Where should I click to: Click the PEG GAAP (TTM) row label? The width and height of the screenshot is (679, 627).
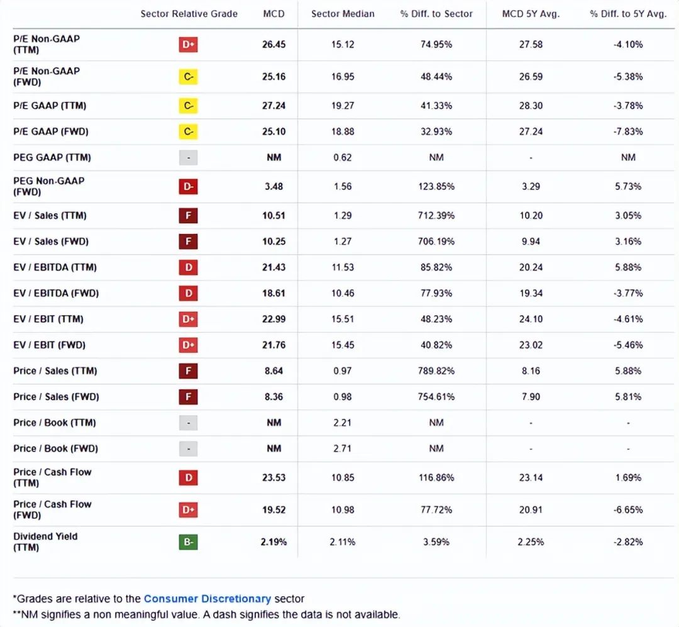pyautogui.click(x=48, y=157)
